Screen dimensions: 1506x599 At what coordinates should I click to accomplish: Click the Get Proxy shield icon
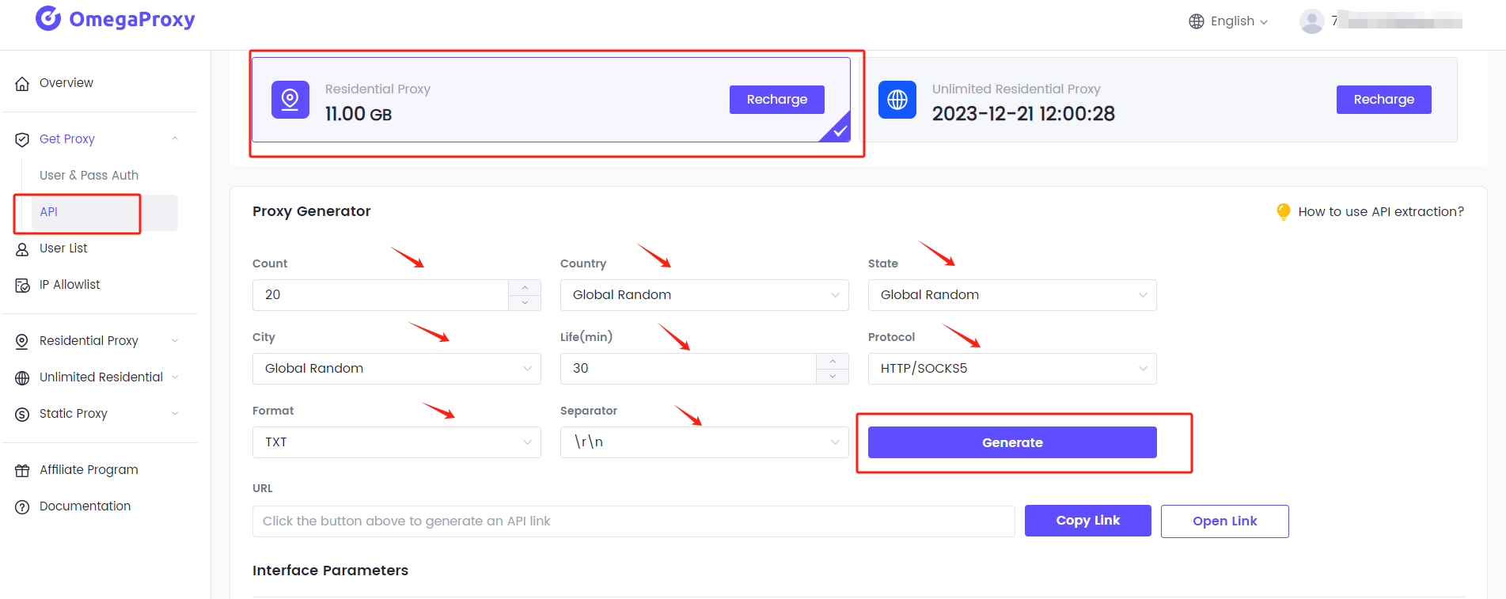coord(22,139)
